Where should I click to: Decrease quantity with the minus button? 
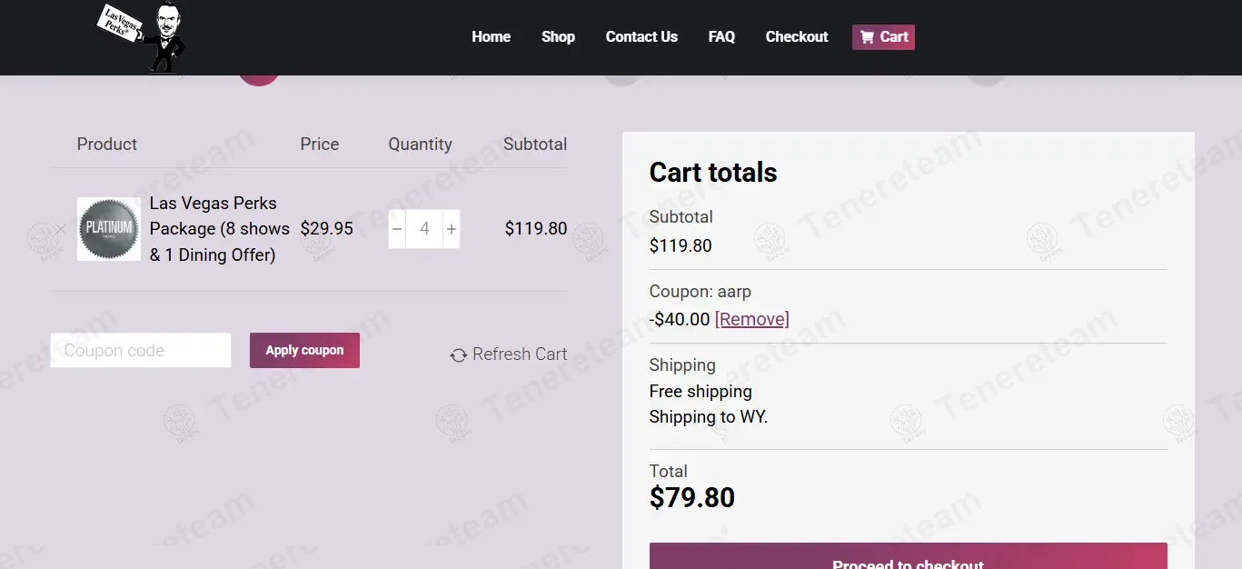(x=397, y=229)
